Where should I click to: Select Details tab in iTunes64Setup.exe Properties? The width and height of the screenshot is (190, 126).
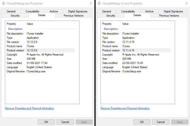click(x=42, y=15)
